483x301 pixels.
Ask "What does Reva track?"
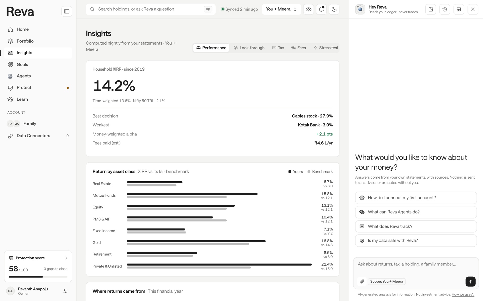pyautogui.click(x=416, y=227)
